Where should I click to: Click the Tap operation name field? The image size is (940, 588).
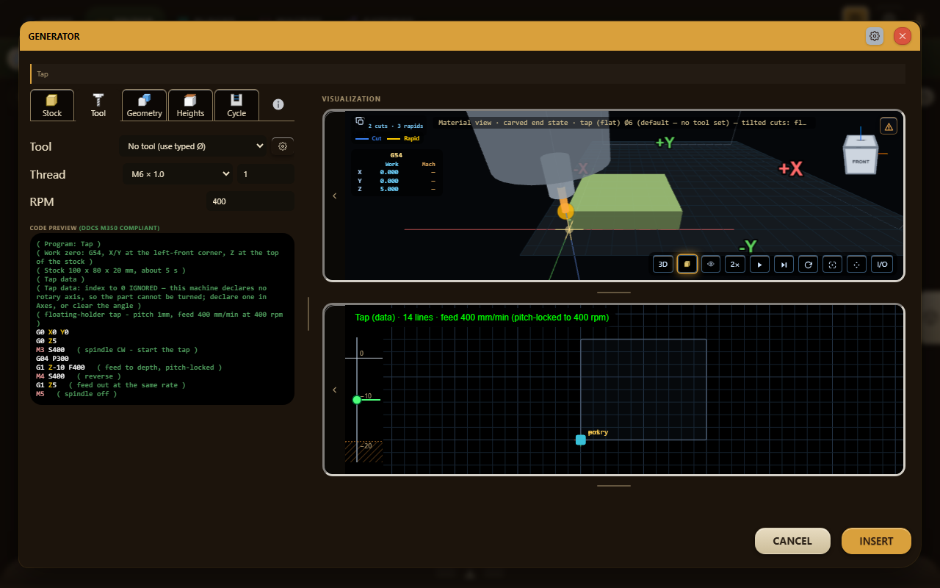468,73
